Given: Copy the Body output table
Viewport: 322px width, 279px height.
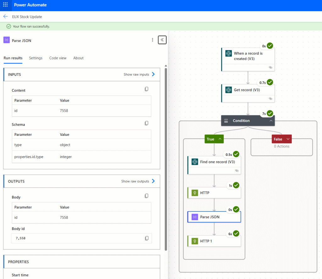Looking at the screenshot, I should 147,196.
